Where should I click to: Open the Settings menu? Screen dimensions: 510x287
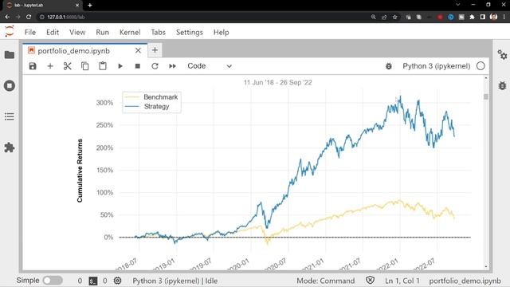click(x=190, y=32)
